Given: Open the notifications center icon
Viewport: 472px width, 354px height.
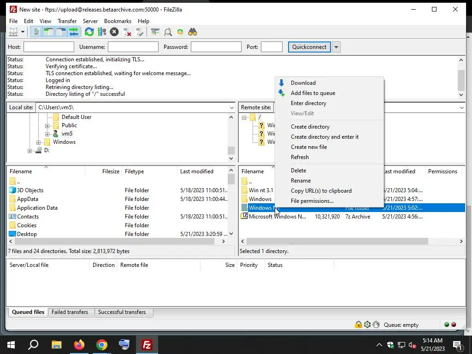Looking at the screenshot, I should point(457,345).
